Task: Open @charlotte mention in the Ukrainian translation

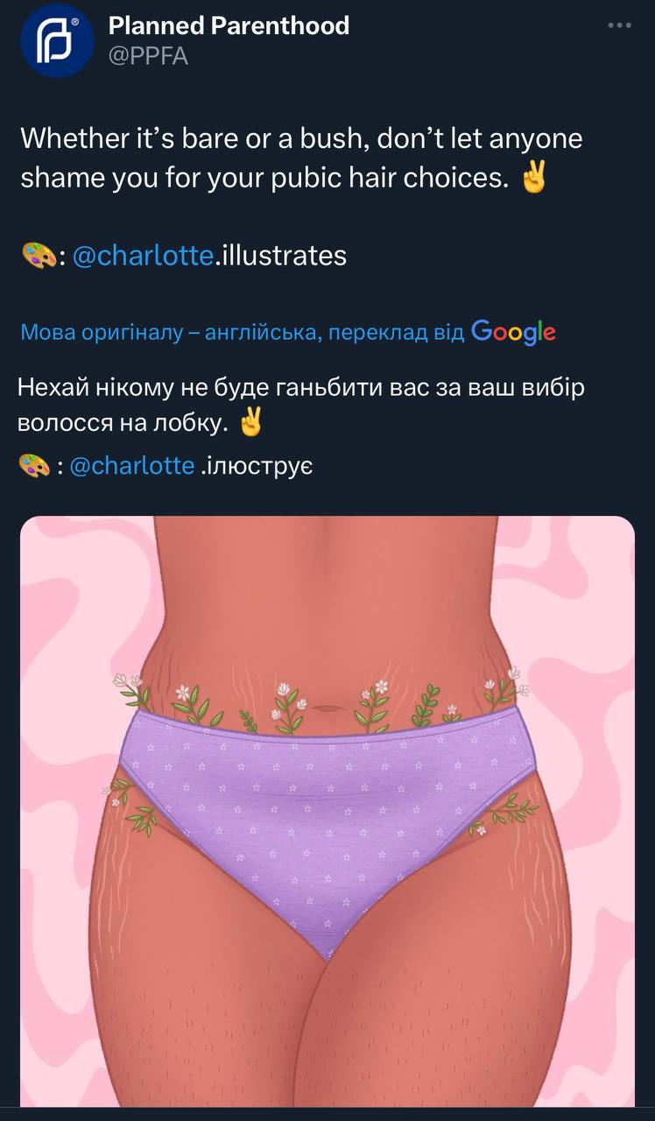Action: pyautogui.click(x=131, y=465)
